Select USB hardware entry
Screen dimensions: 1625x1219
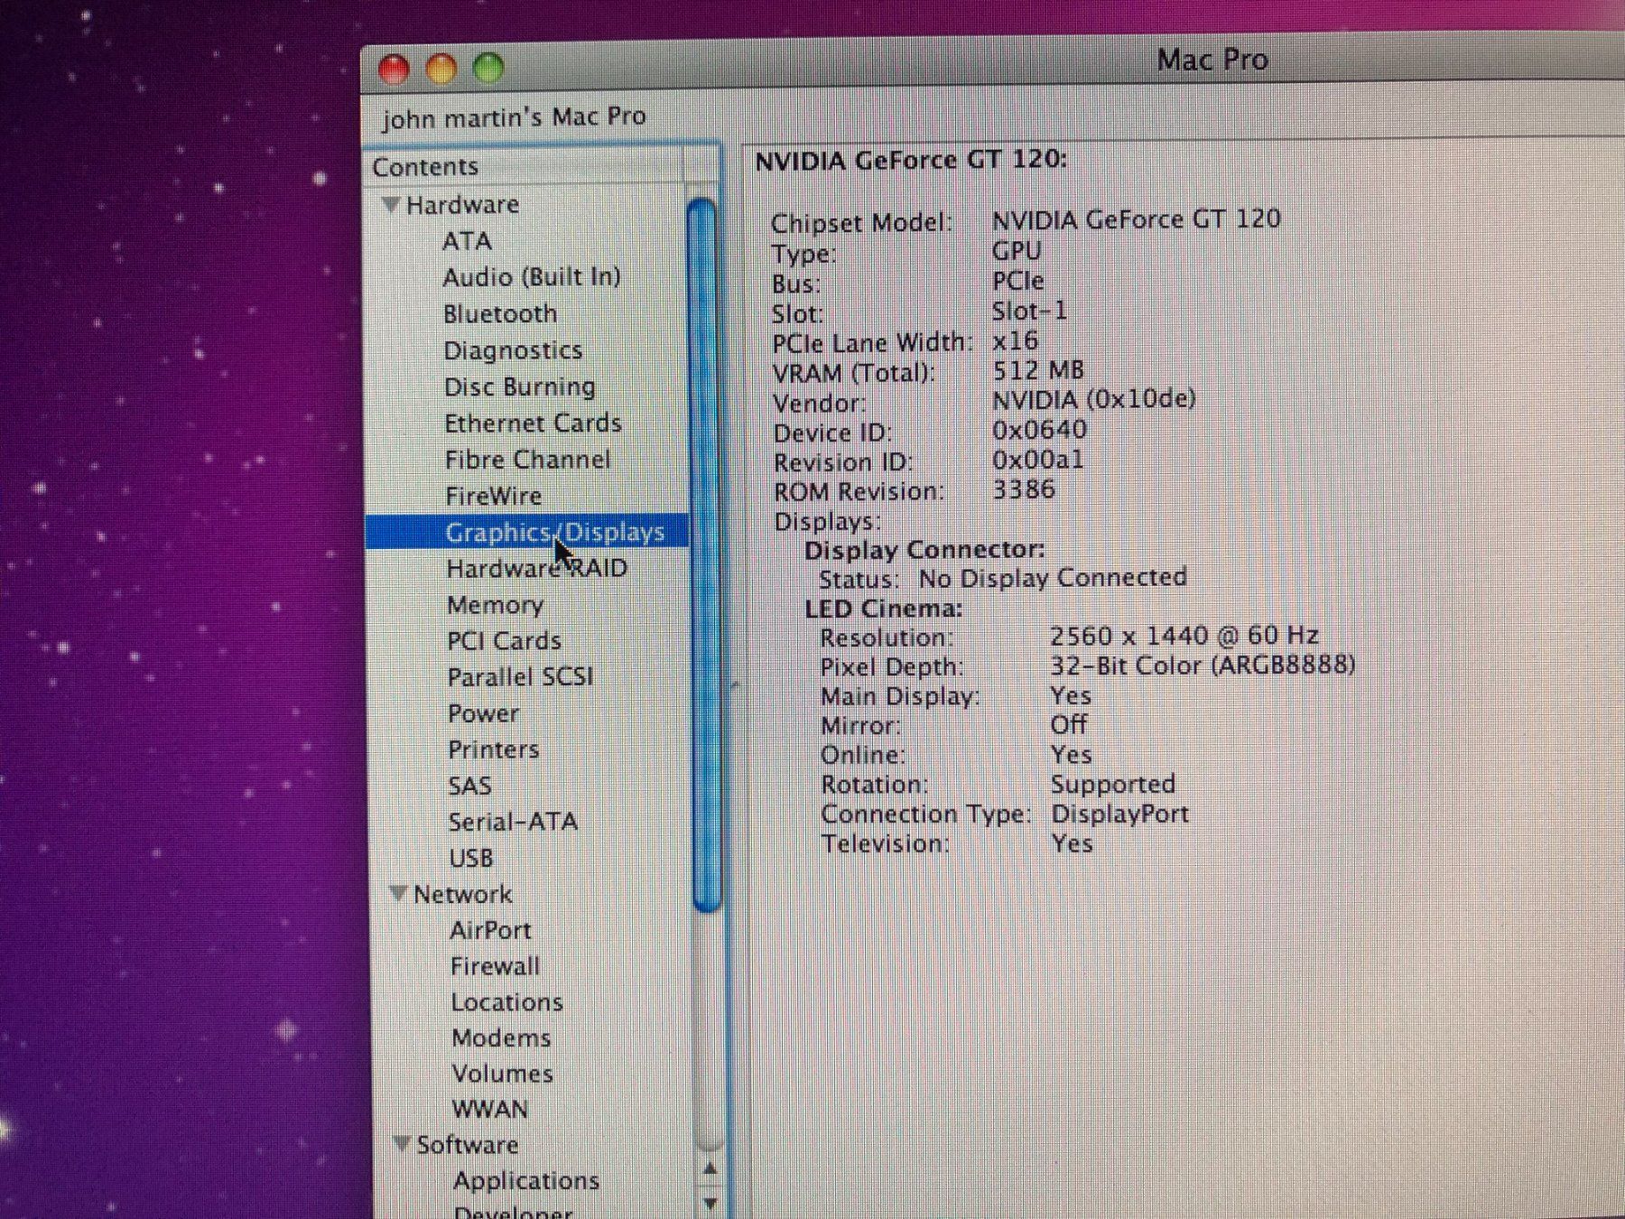tap(471, 858)
